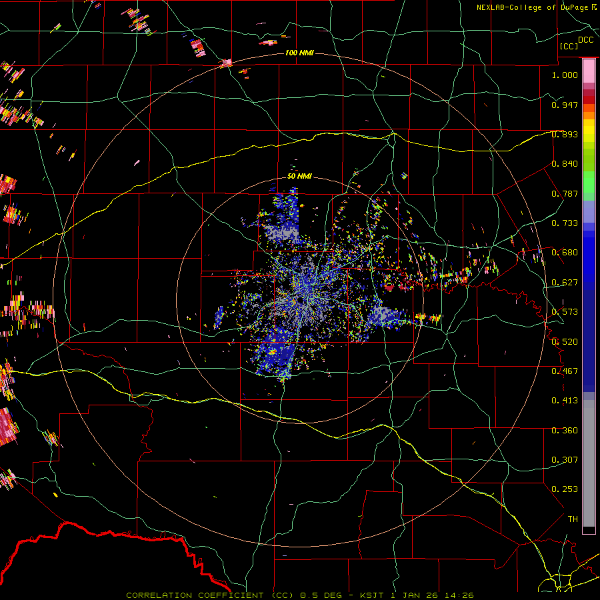Image resolution: width=600 pixels, height=600 pixels.
Task: Click the 0.680 scale value
Action: tap(565, 253)
